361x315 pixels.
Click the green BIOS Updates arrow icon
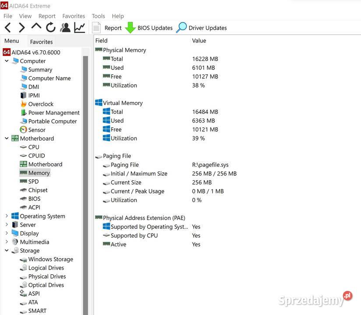click(130, 28)
